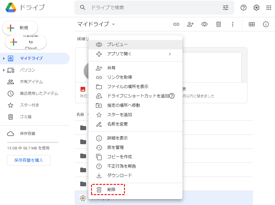The width and height of the screenshot is (275, 205).
Task: Switch to grid layout view
Action: [252, 24]
